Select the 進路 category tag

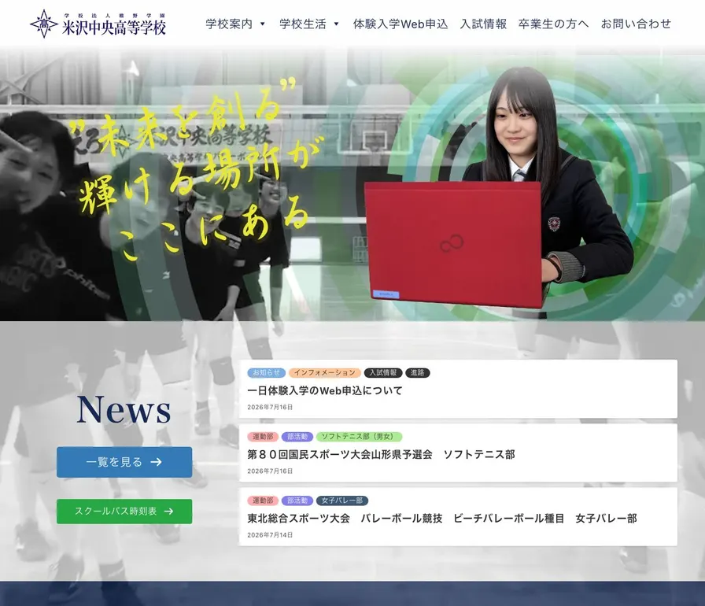click(x=417, y=373)
